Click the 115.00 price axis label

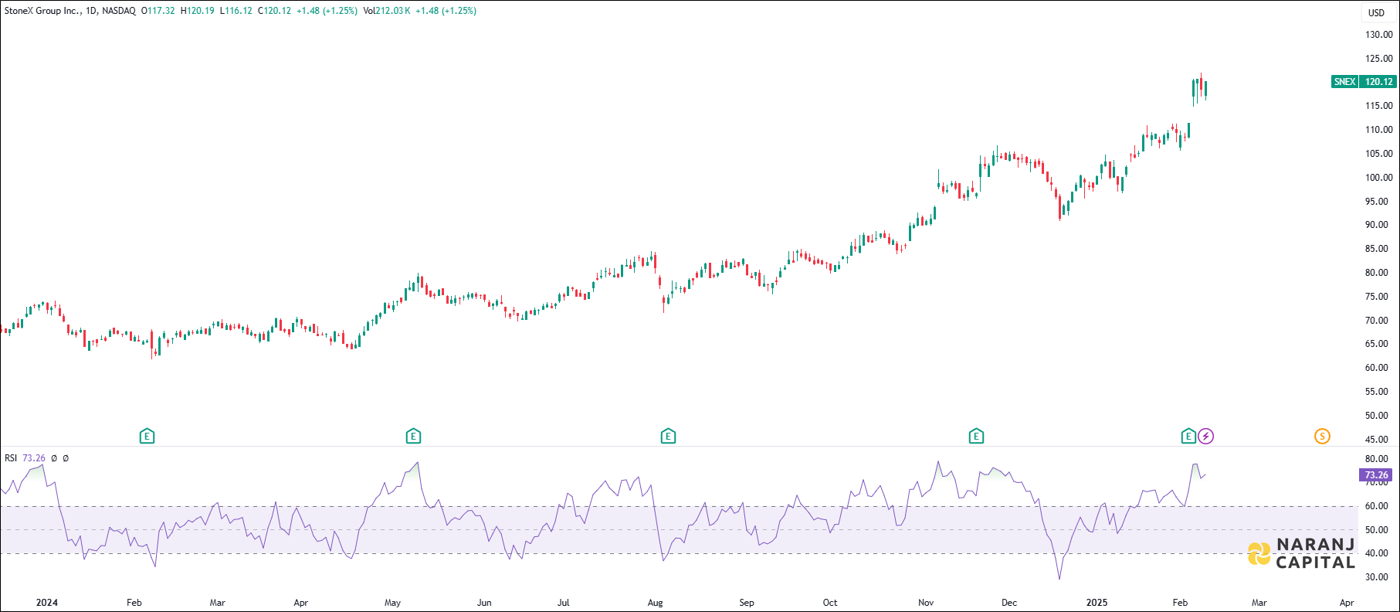pyautogui.click(x=1379, y=106)
